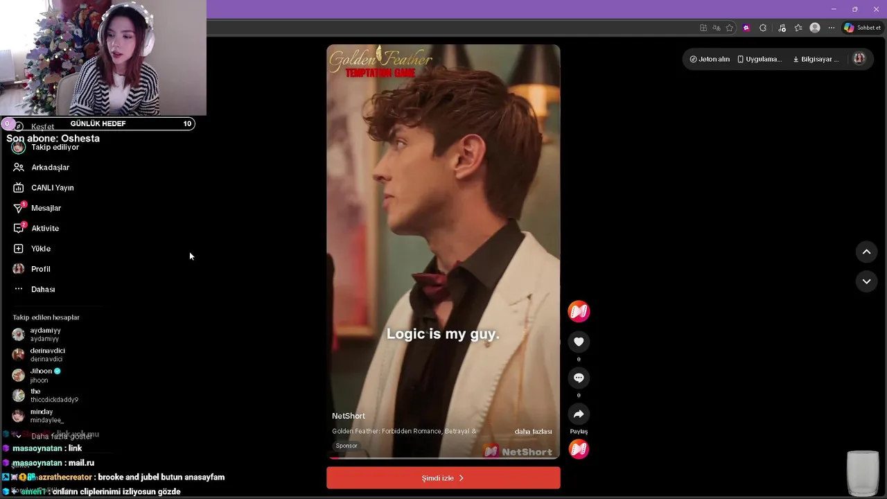
Task: Open the browser profile avatar
Action: click(x=815, y=28)
